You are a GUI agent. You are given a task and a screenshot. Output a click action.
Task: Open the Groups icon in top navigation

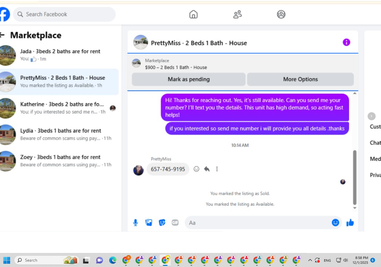(281, 14)
